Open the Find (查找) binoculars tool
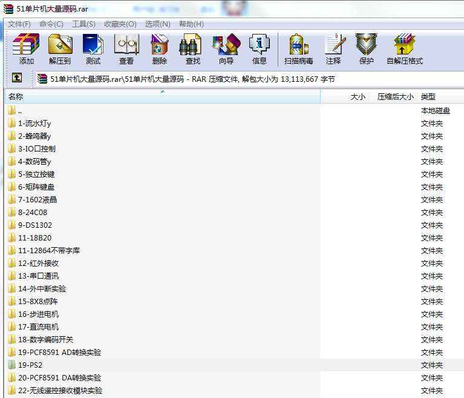464x398 pixels. click(x=191, y=44)
